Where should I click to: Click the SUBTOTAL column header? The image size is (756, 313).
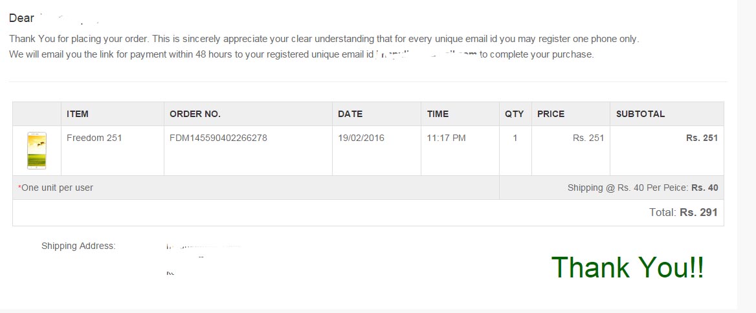coord(640,114)
